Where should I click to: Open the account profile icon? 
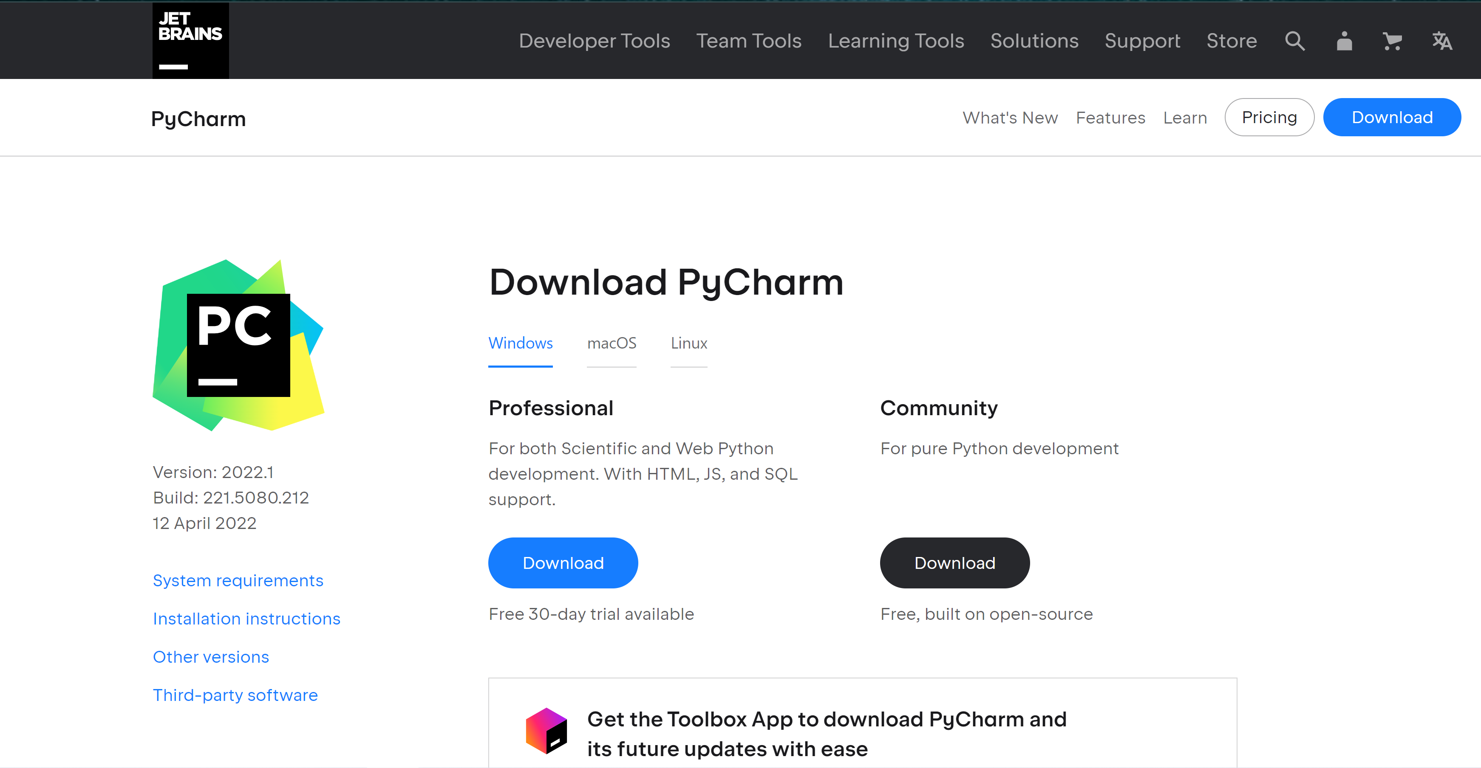coord(1344,41)
